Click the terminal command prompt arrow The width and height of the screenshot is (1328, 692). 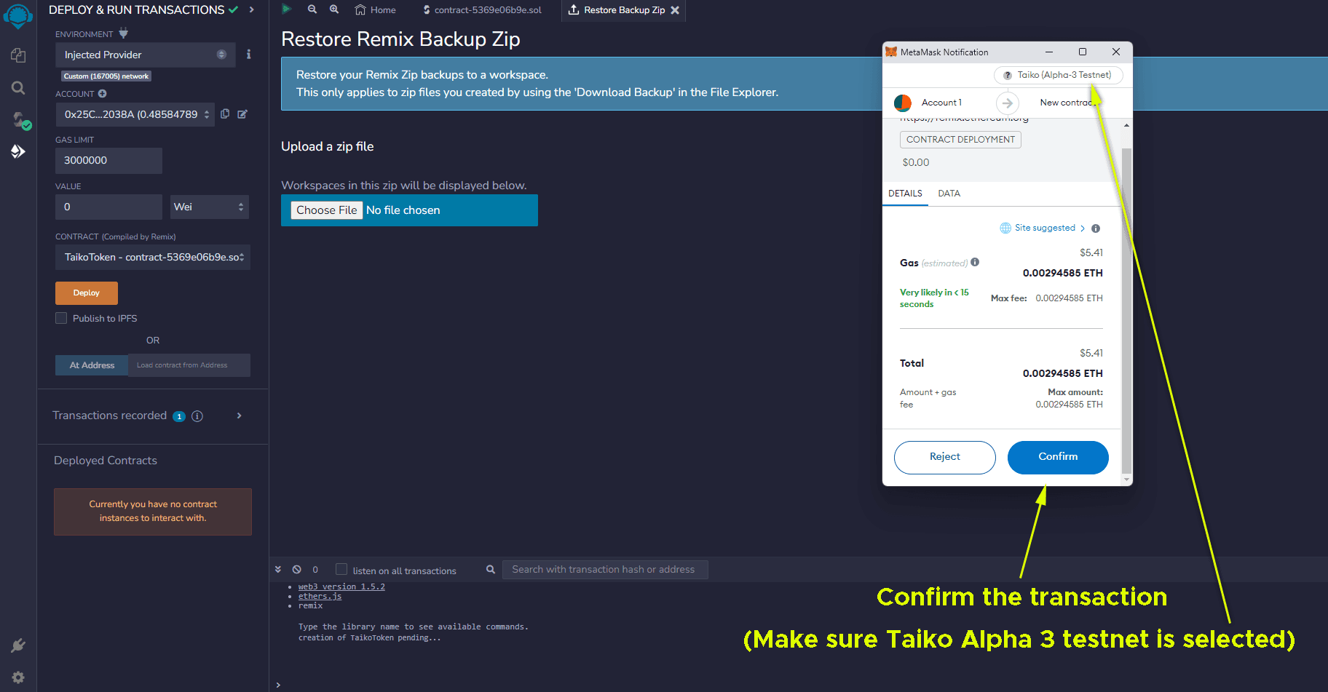(x=278, y=685)
